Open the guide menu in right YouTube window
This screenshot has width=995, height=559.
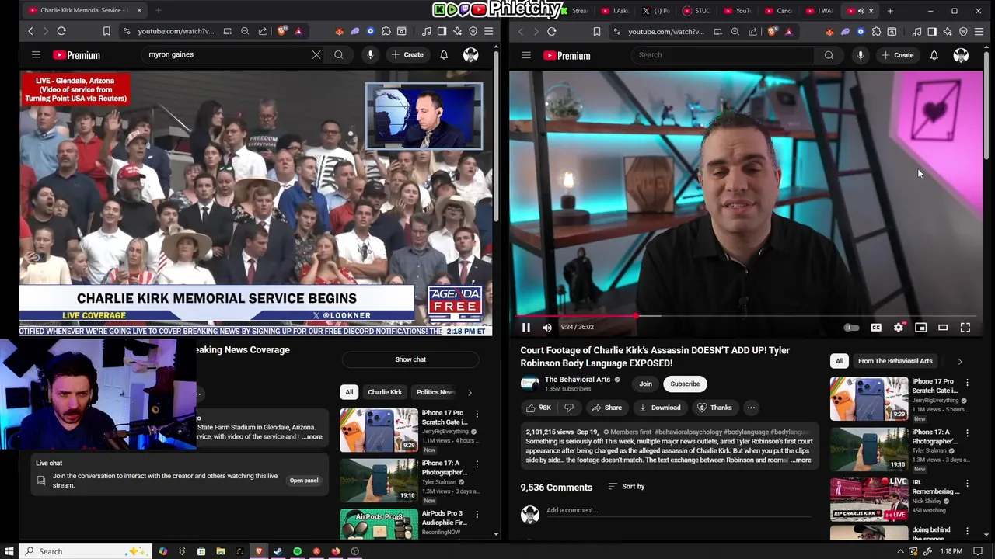coord(526,55)
